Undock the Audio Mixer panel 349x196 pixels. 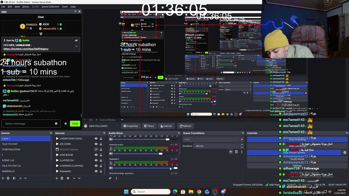pyautogui.click(x=179, y=133)
